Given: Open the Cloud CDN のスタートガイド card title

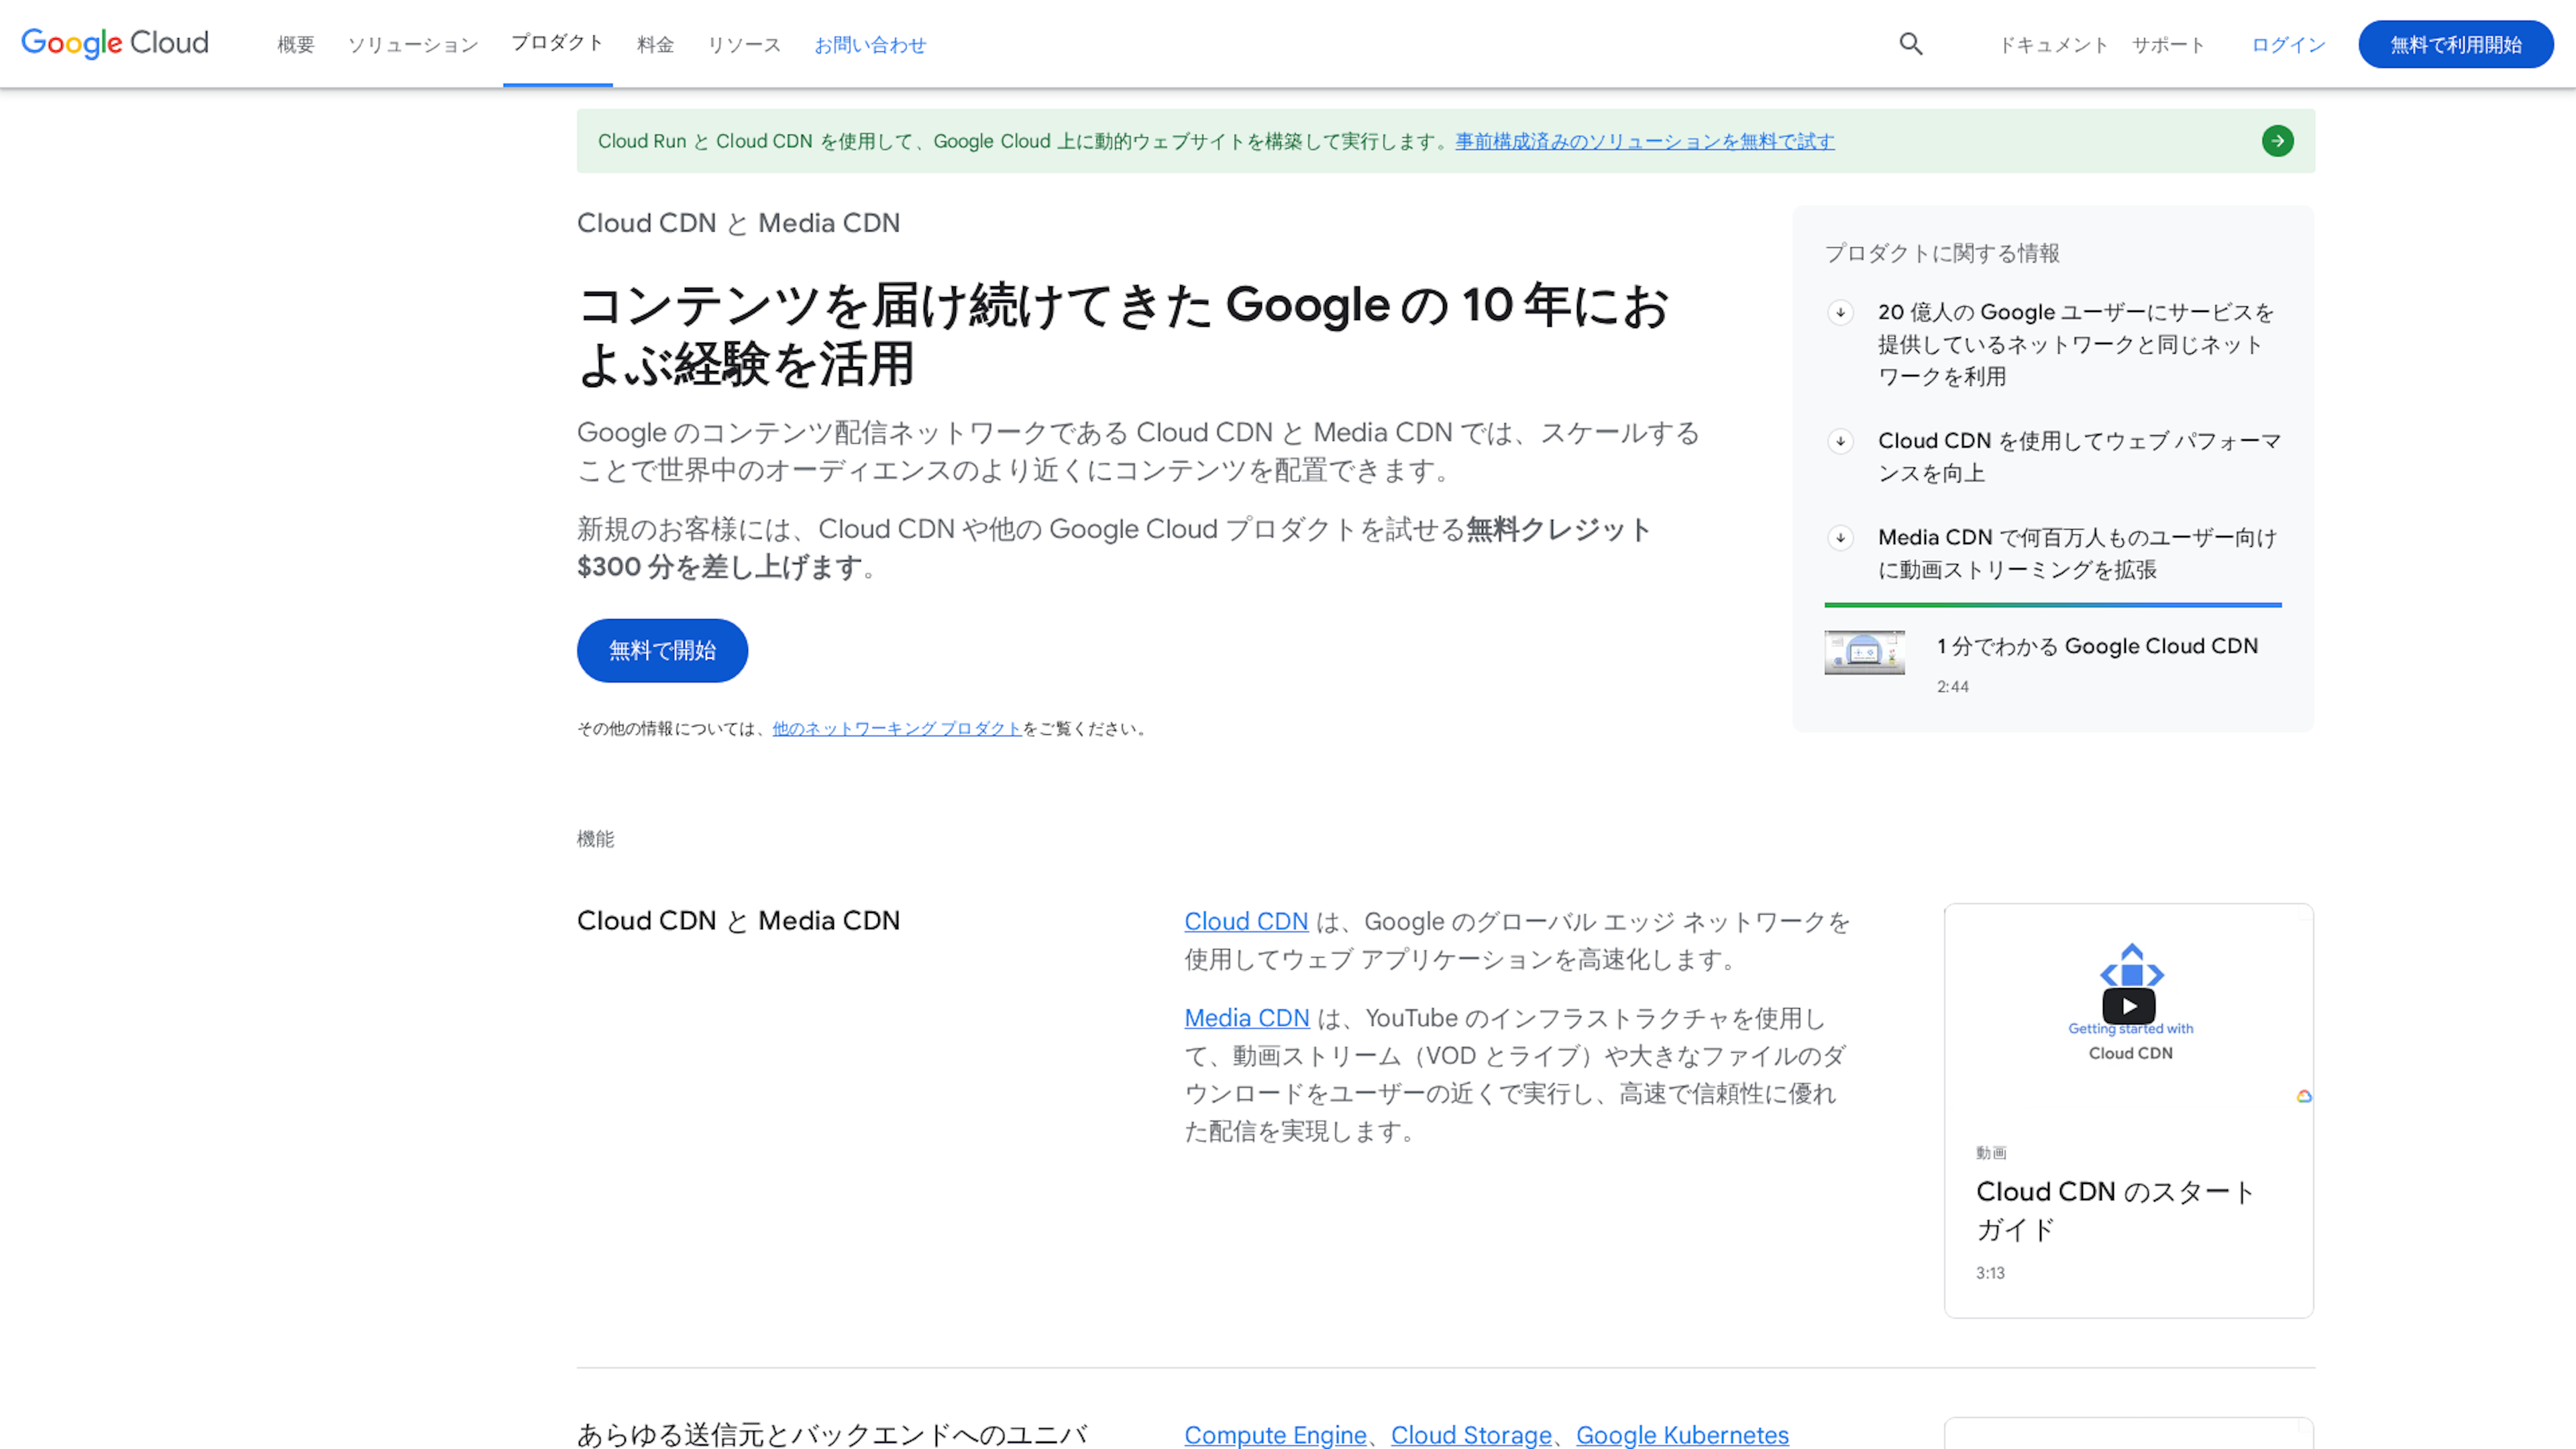Looking at the screenshot, I should [2115, 1210].
